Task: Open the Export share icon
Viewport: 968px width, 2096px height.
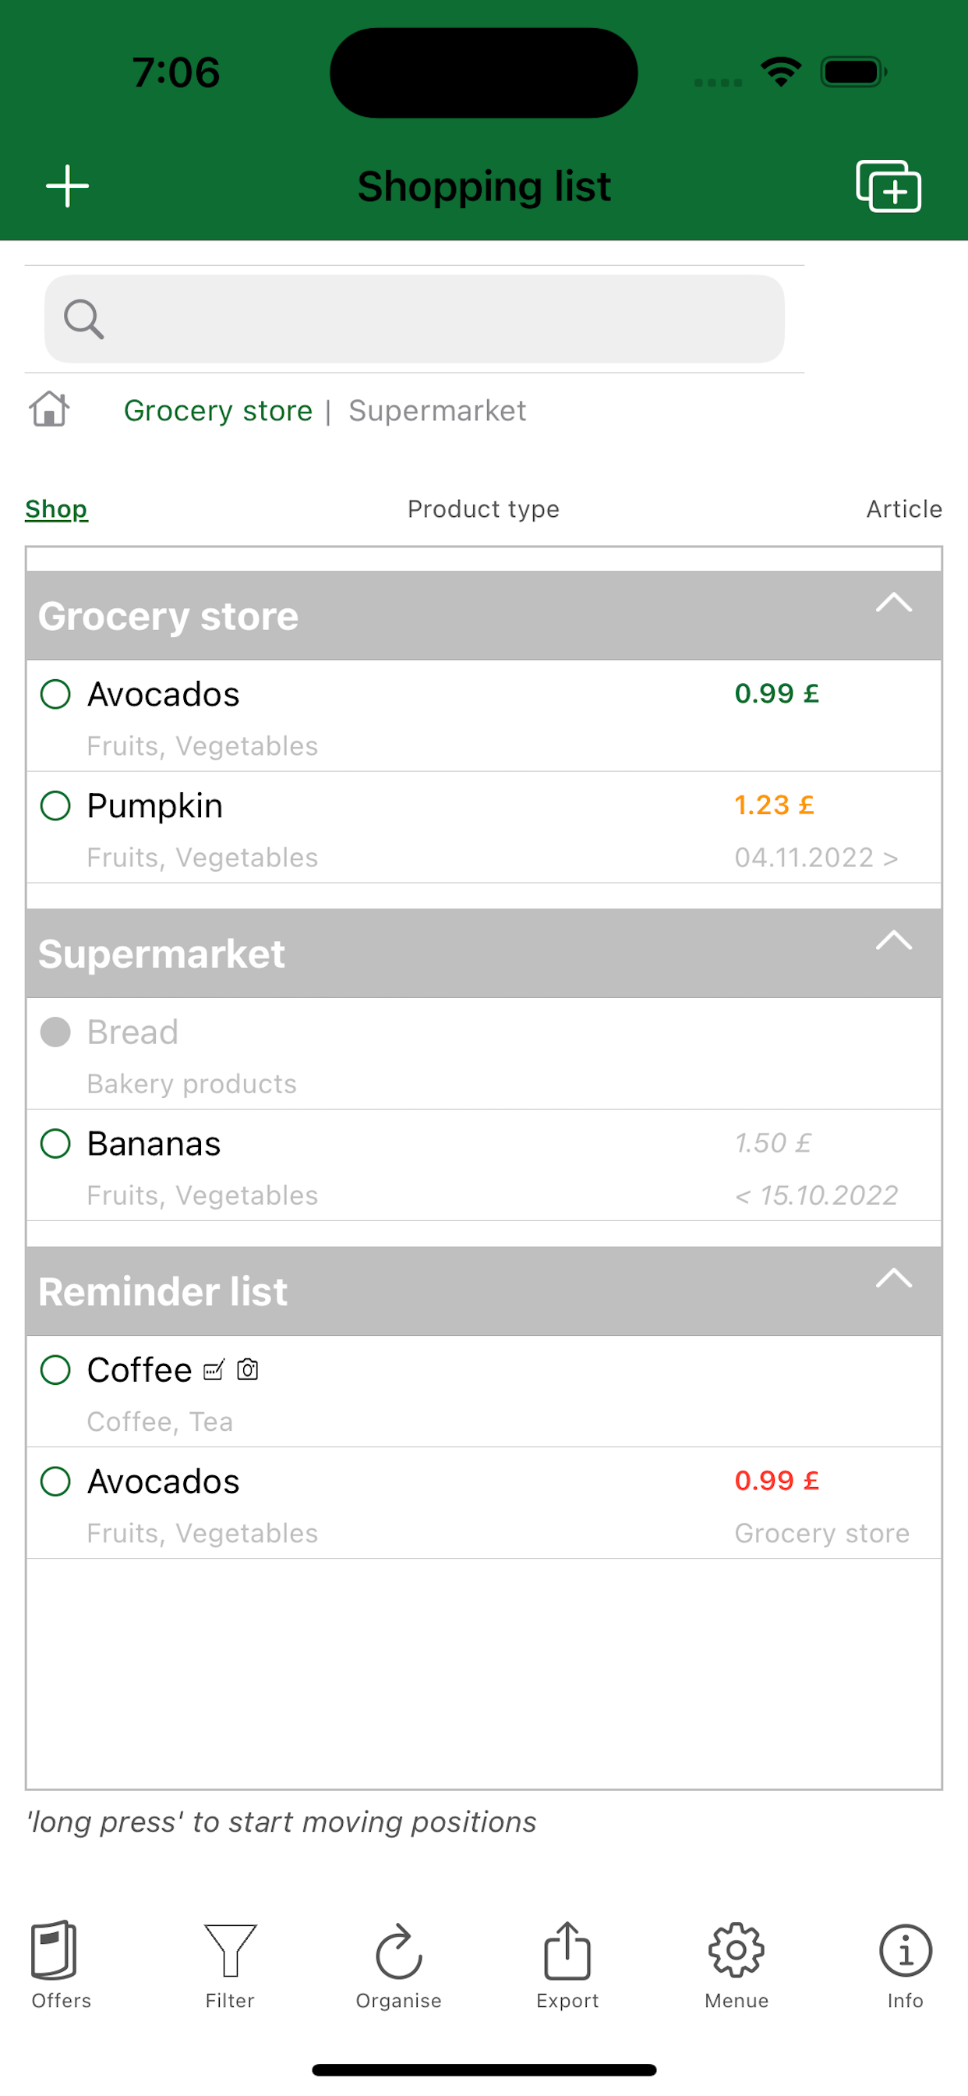Action: [x=567, y=1949]
